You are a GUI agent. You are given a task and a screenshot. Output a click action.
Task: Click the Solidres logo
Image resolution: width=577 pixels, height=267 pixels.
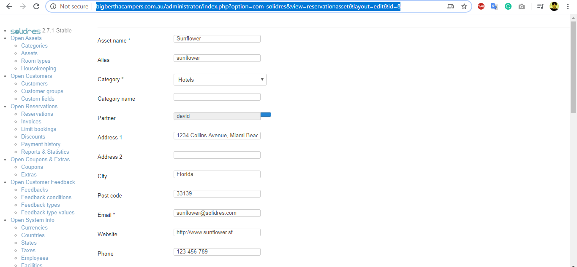pos(25,31)
